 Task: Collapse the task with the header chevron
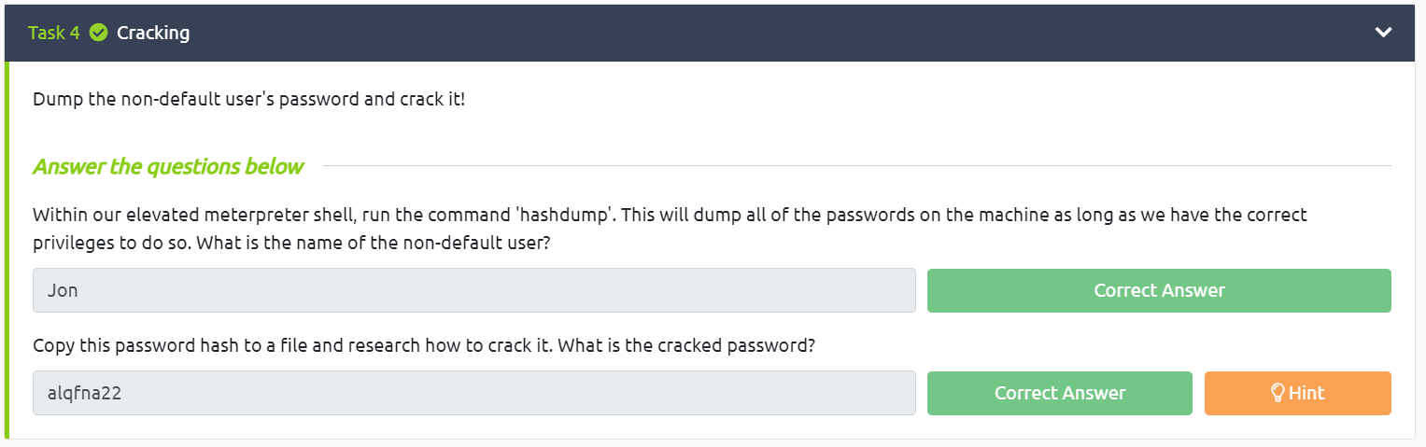tap(1383, 33)
